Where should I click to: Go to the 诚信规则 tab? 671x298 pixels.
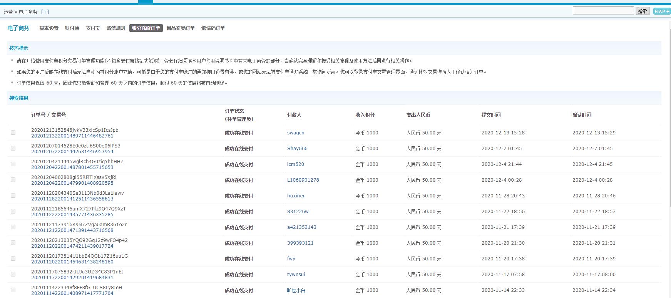116,28
